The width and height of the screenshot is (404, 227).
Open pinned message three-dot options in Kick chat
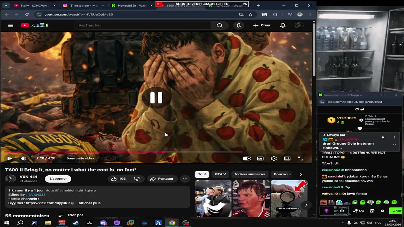pyautogui.click(x=394, y=137)
